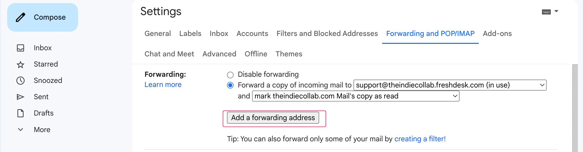Open input tools dropdown arrow
This screenshot has width=583, height=152.
click(556, 11)
